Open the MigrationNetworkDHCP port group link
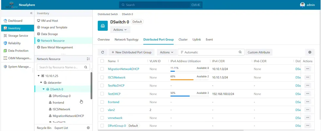Viewport: 321px width, 131px height. point(123,69)
